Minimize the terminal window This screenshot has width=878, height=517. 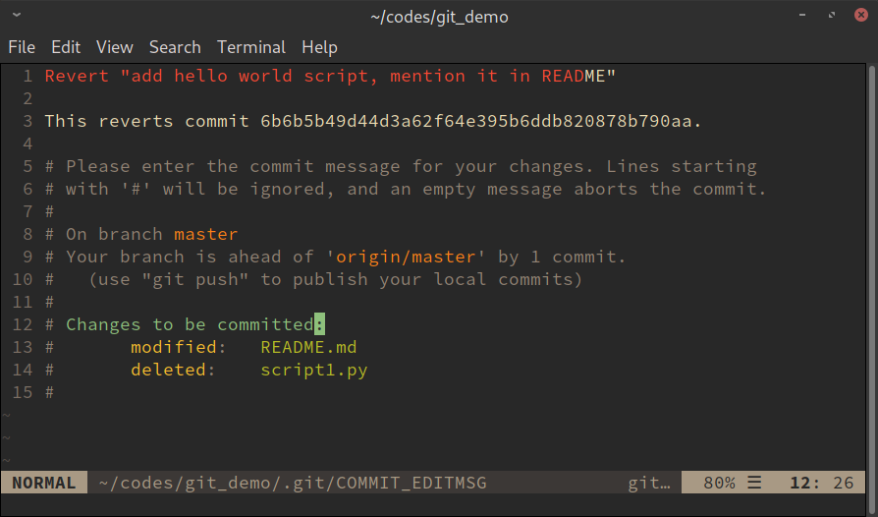coord(802,15)
